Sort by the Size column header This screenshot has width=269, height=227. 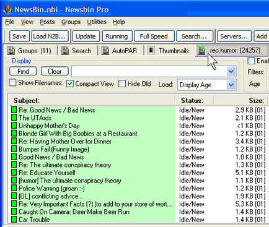coord(241,100)
